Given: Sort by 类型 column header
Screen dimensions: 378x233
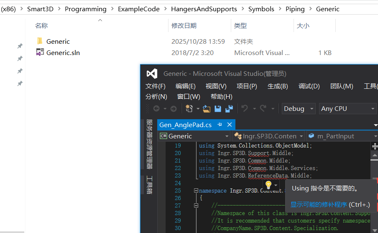Looking at the screenshot, I should tap(240, 26).
